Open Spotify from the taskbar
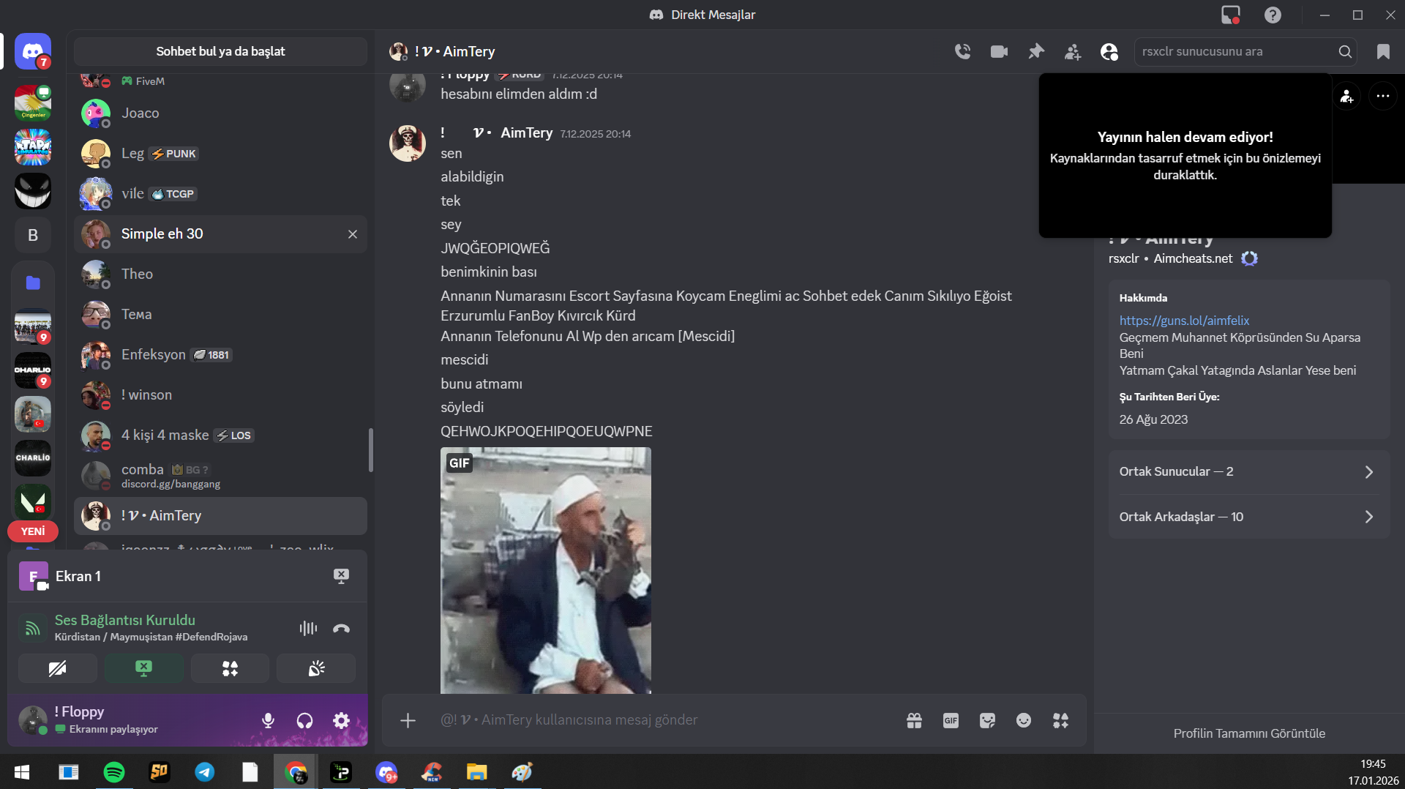The width and height of the screenshot is (1405, 789). pyautogui.click(x=114, y=772)
